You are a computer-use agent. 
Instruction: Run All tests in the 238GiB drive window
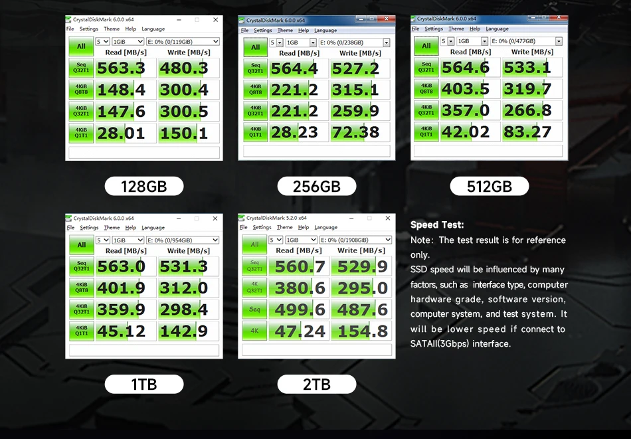click(x=256, y=47)
